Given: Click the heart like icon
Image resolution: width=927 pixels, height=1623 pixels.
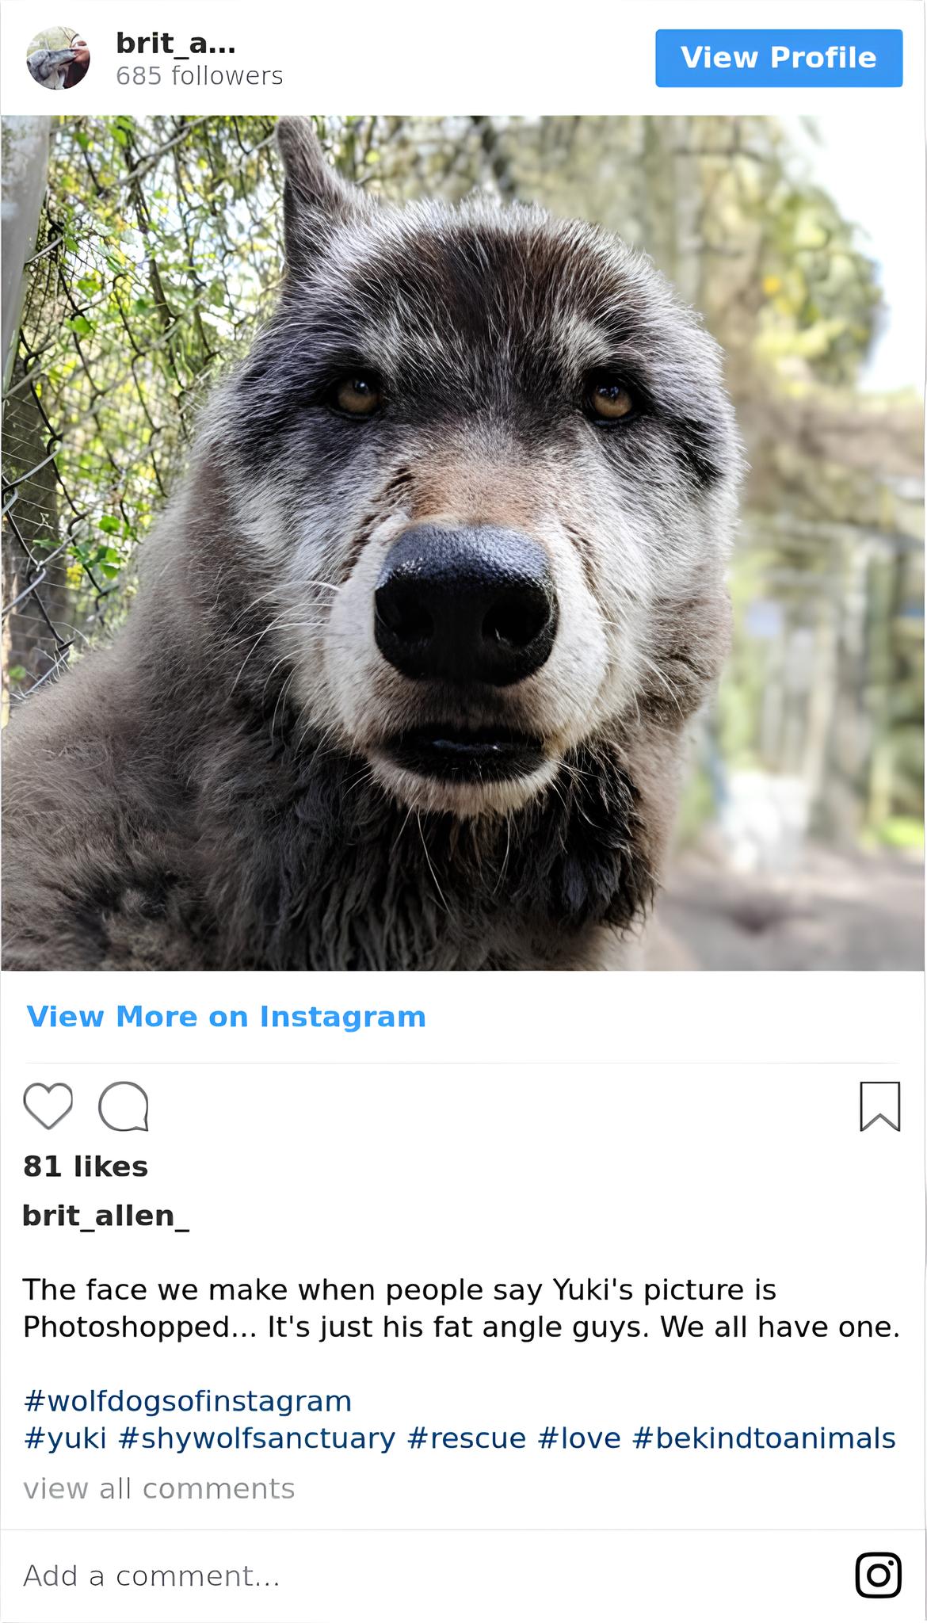Looking at the screenshot, I should tap(48, 1105).
